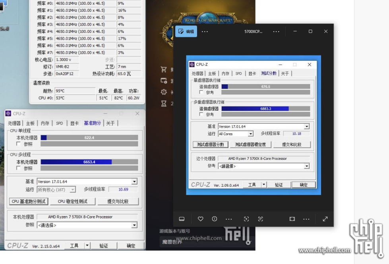Click the fit-to-window icon in the photo viewer
Image resolution: width=389 pixels, height=264 pixels.
292,219
